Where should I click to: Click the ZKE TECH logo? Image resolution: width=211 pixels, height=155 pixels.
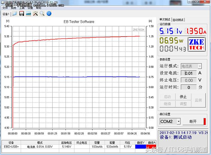point(197,45)
